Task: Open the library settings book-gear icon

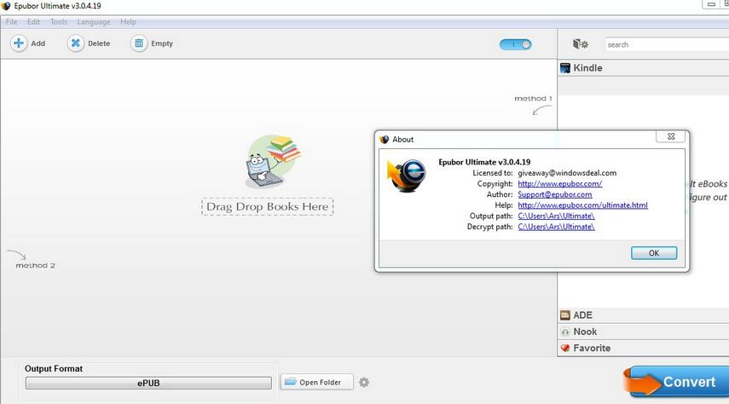Action: 581,44
